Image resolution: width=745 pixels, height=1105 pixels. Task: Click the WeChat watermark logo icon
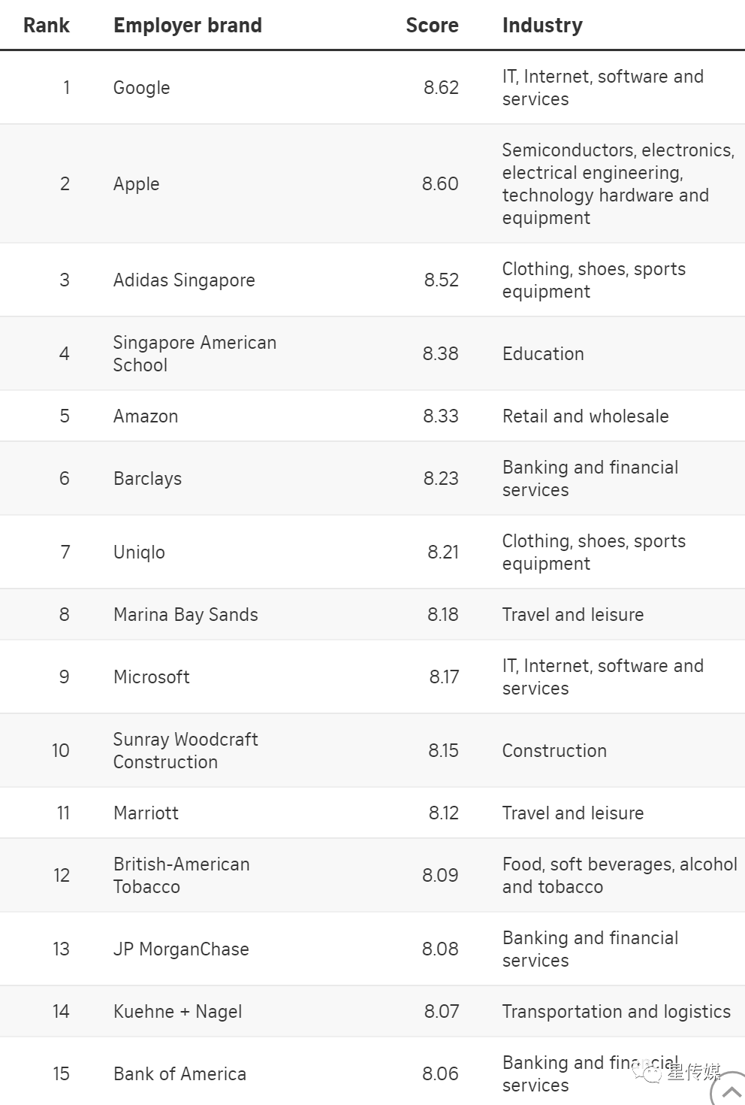[x=647, y=1073]
